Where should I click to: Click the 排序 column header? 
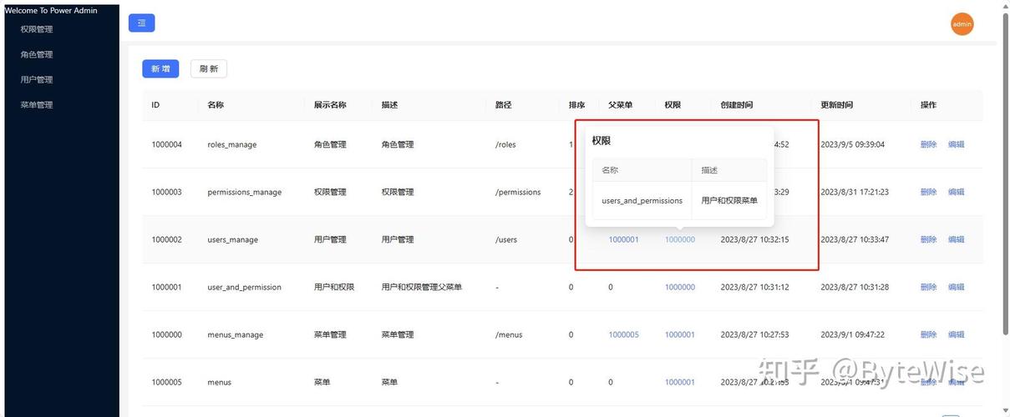coord(576,105)
